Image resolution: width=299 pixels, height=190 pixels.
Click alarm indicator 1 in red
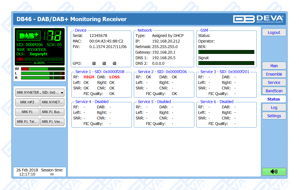click(20, 59)
